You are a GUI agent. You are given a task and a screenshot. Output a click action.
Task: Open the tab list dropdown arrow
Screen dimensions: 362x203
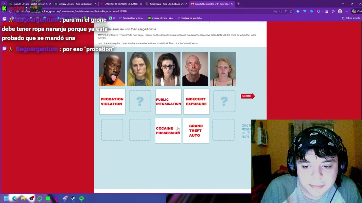pyautogui.click(x=4, y=4)
